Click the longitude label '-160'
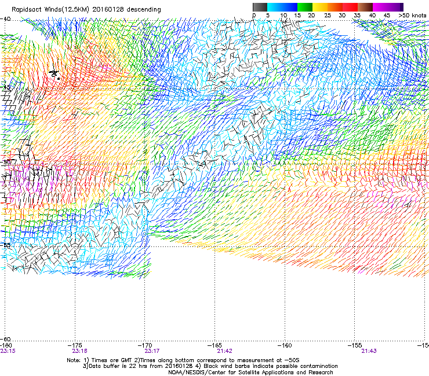The height and width of the screenshot is (376, 429). (x=285, y=346)
